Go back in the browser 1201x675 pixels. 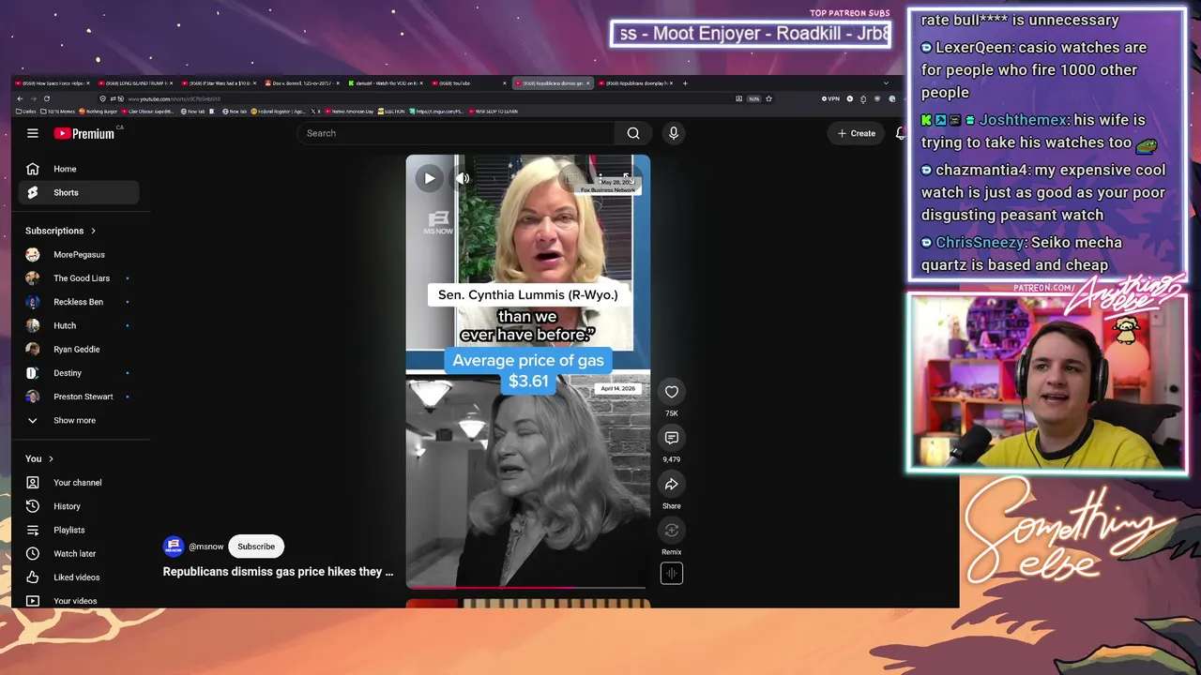coord(20,98)
